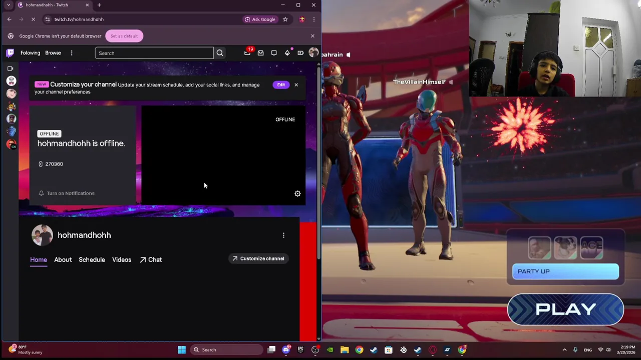Click the hohmandhohh channel avatar picture

pyautogui.click(x=42, y=235)
